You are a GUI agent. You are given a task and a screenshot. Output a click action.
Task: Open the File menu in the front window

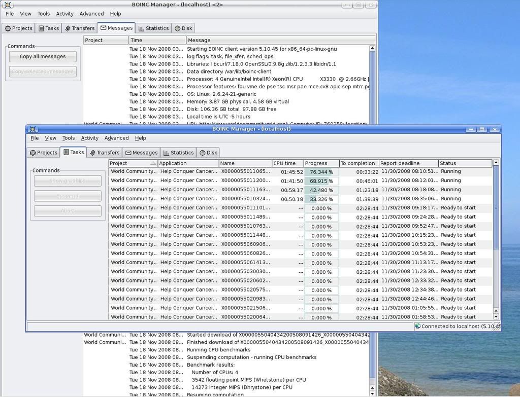(35, 138)
